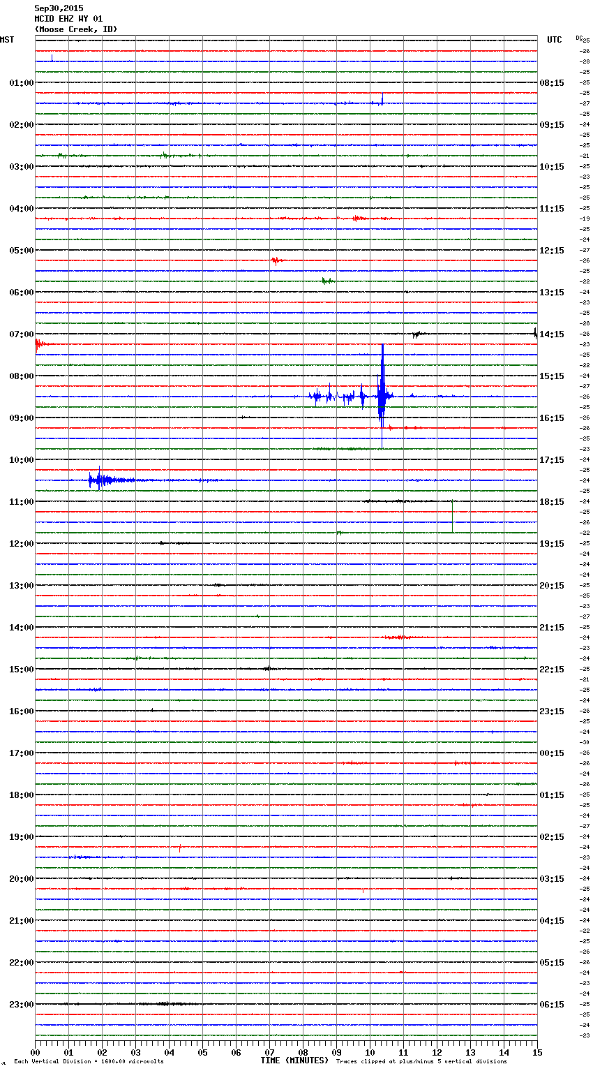Click the MST time label "19:00"
The image size is (593, 1071).
(22, 837)
